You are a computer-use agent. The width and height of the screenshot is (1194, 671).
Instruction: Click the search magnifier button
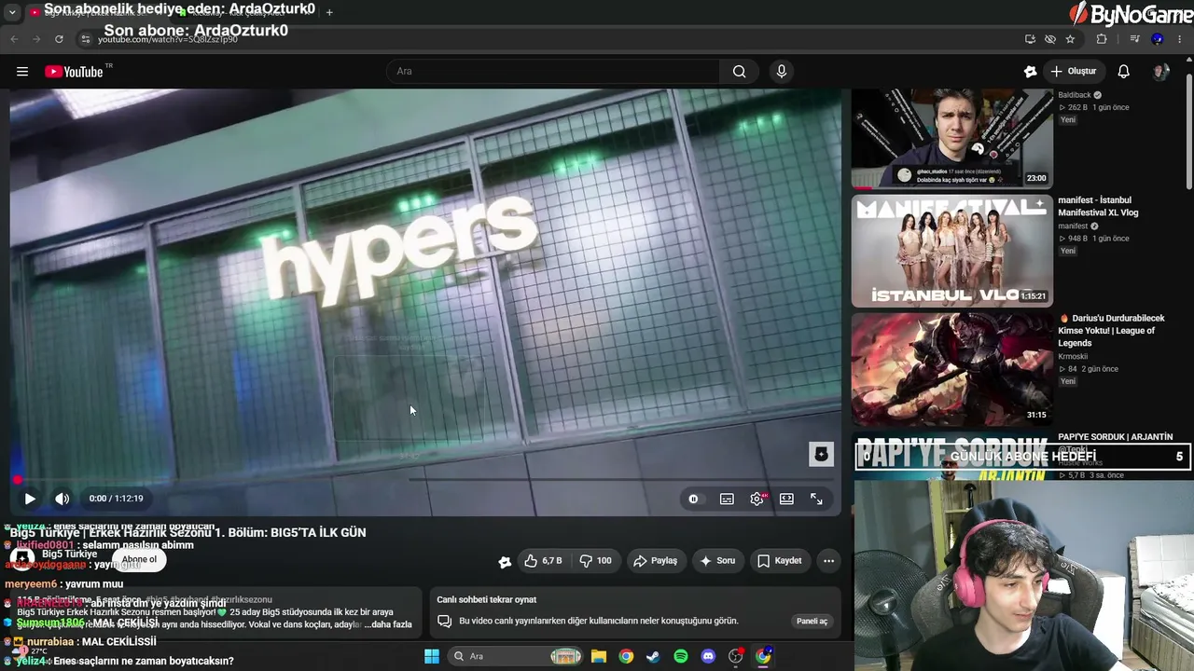(740, 72)
